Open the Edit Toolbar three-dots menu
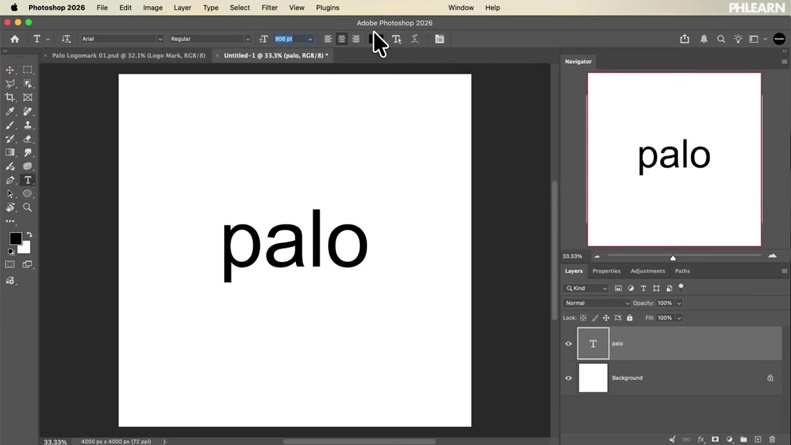Viewport: 791px width, 445px height. pos(10,221)
